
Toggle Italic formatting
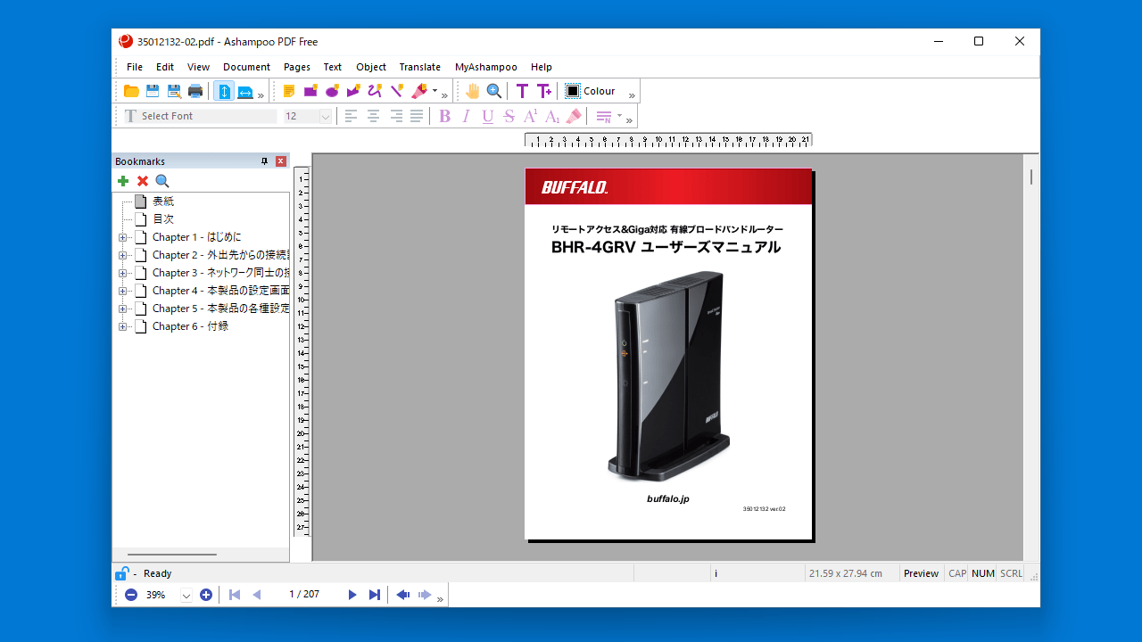(466, 116)
